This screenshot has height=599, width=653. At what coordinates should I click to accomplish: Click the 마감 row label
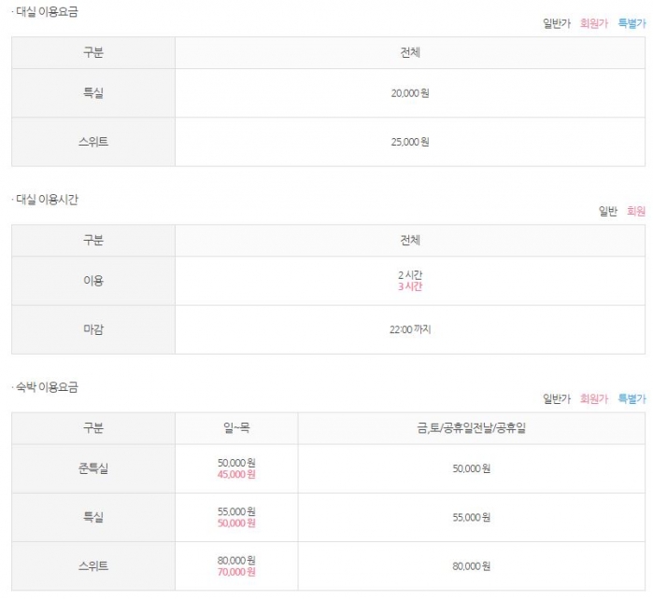pyautogui.click(x=93, y=329)
